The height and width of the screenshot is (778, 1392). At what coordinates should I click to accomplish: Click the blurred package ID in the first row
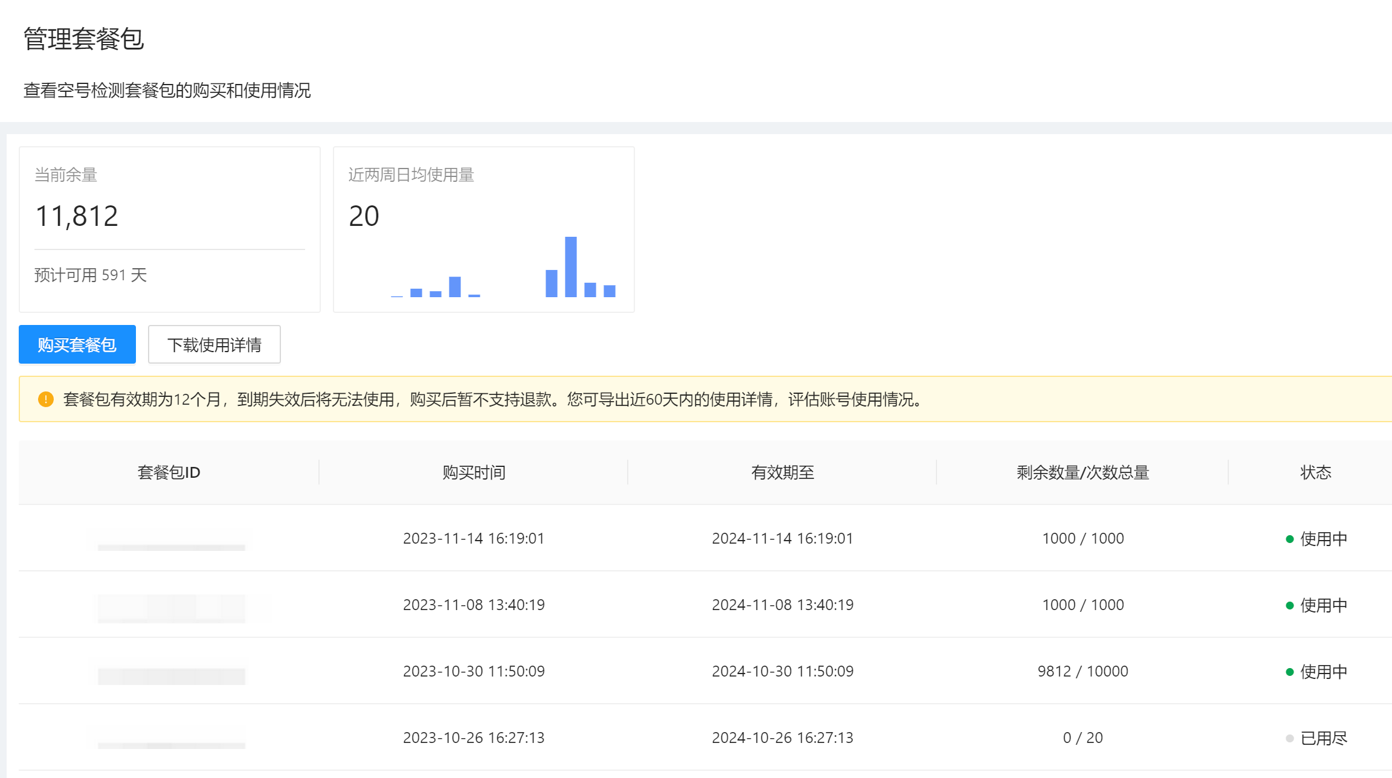171,538
